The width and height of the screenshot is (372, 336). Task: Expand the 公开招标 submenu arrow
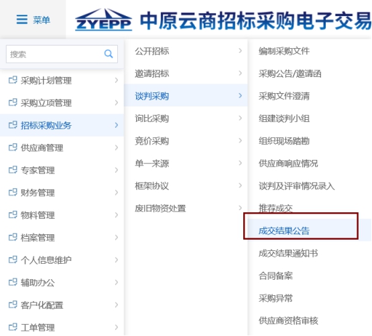(240, 51)
